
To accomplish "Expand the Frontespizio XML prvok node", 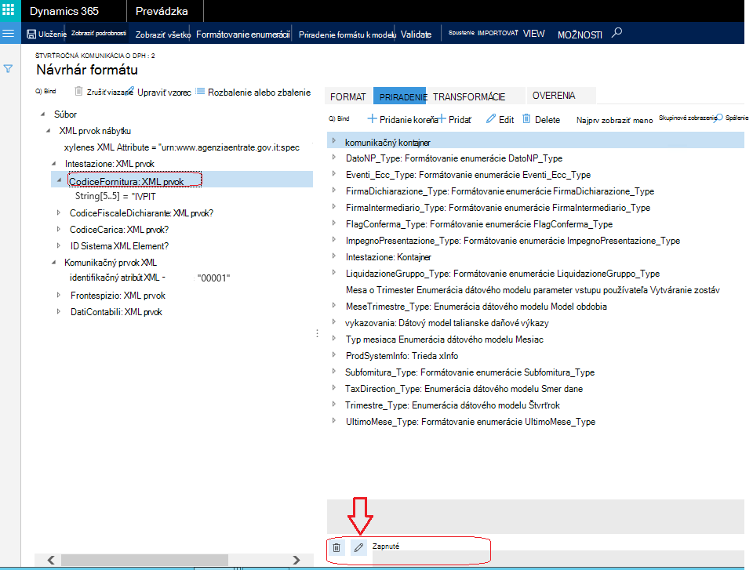I will tap(59, 295).
